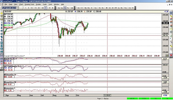Click the blue left arrow icon
173x100 pixels.
tap(2, 31)
